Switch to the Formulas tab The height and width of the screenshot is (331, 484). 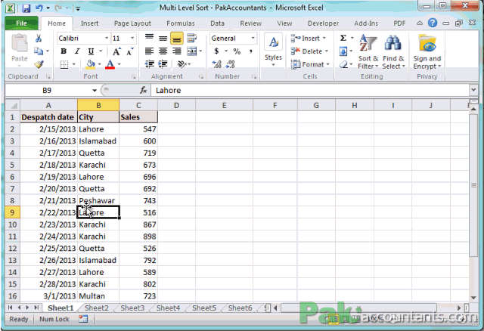coord(181,23)
